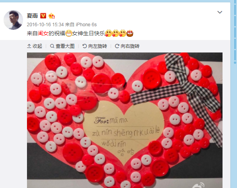237x188 pixels.
Task: Click the grinning emoji in the post text
Action: (x=68, y=33)
